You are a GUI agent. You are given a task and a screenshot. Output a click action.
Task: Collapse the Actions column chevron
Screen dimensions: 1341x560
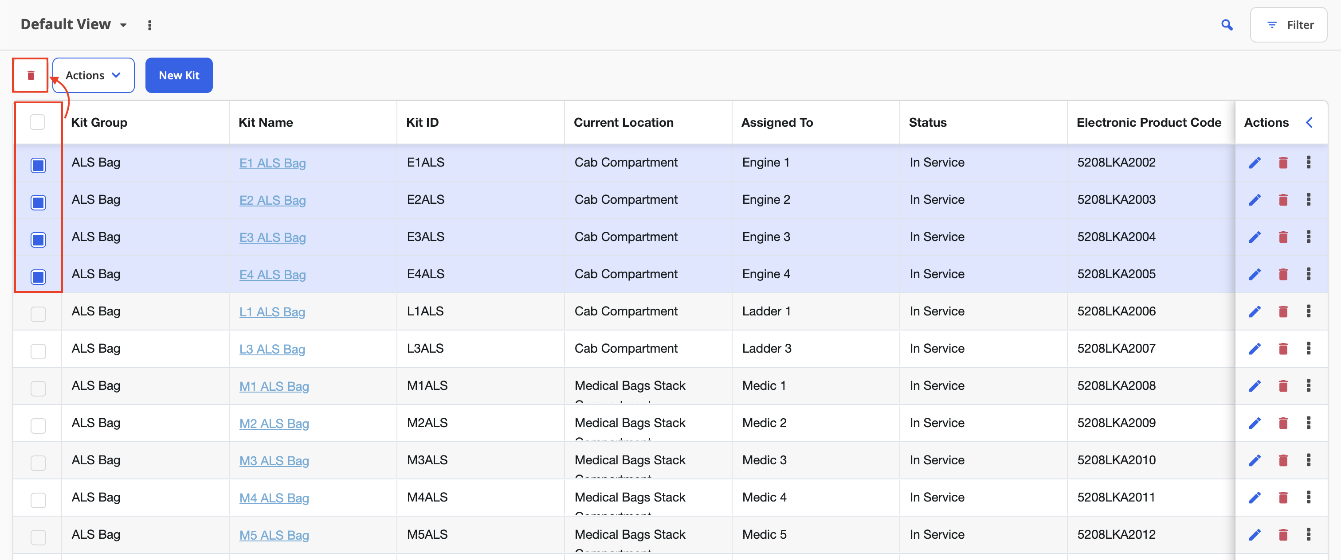click(x=1309, y=123)
